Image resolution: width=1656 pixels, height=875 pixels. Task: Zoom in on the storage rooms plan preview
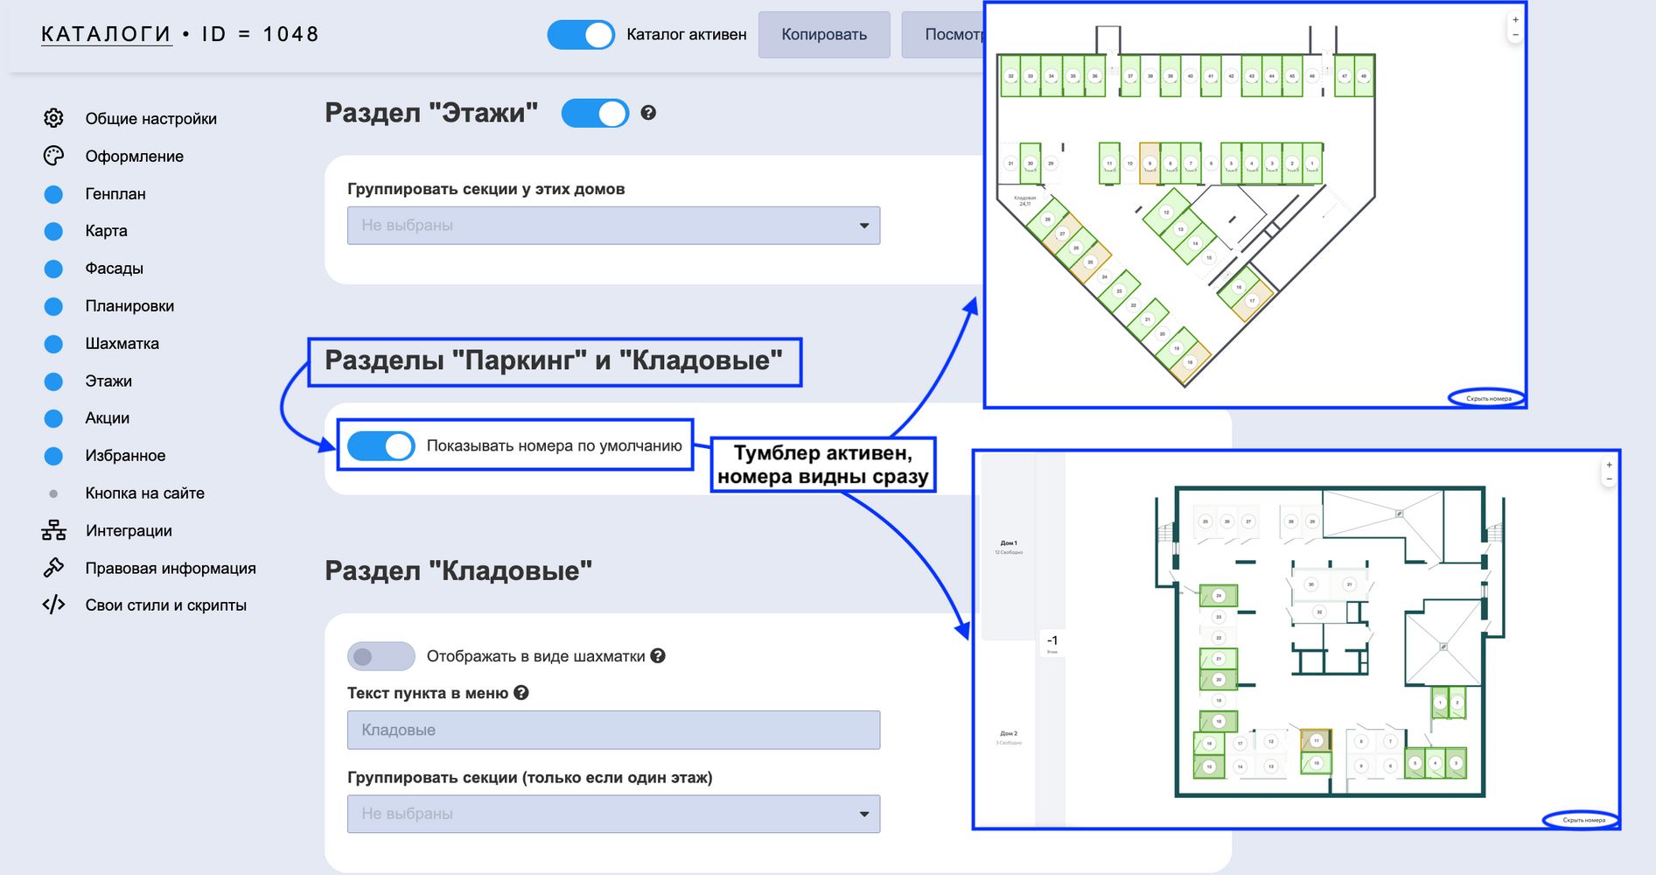click(1609, 465)
